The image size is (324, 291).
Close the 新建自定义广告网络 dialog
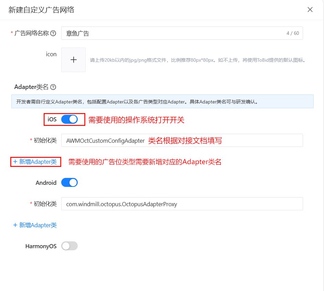tap(310, 10)
